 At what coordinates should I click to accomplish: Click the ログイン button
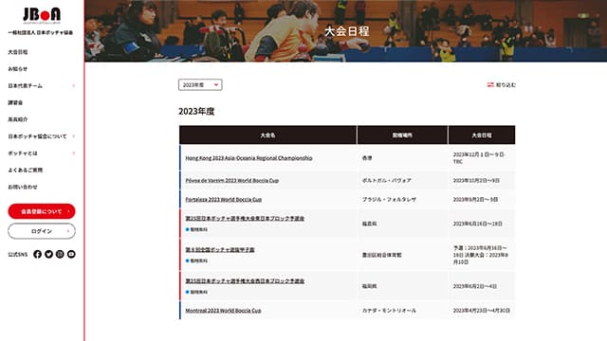pos(42,231)
